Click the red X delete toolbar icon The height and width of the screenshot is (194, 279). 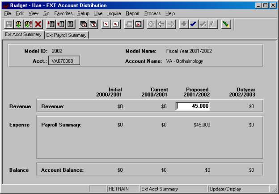click(38, 24)
